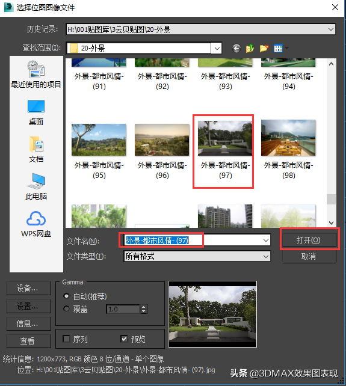Click the 查看 button
The width and height of the screenshot is (346, 386).
click(x=28, y=341)
